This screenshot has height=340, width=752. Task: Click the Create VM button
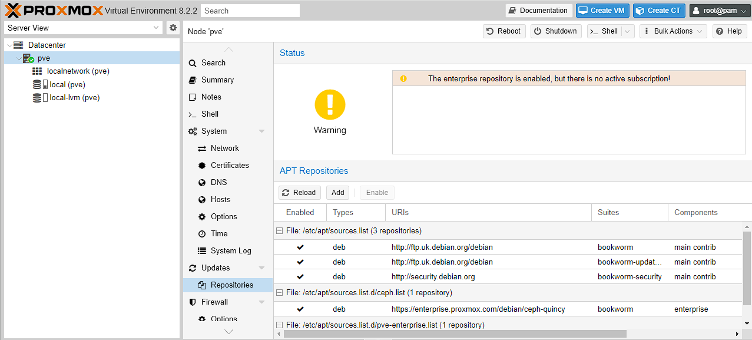coord(602,11)
